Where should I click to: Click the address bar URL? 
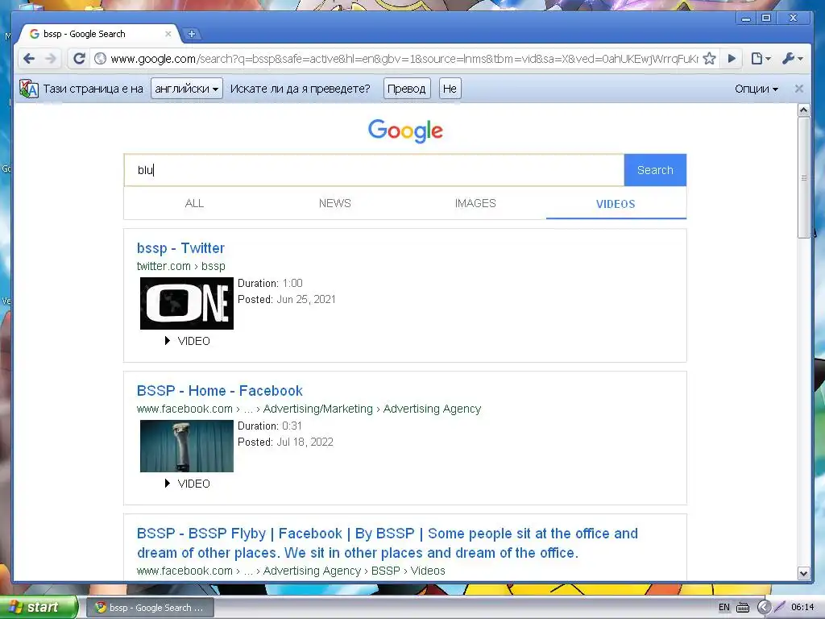tap(404, 58)
